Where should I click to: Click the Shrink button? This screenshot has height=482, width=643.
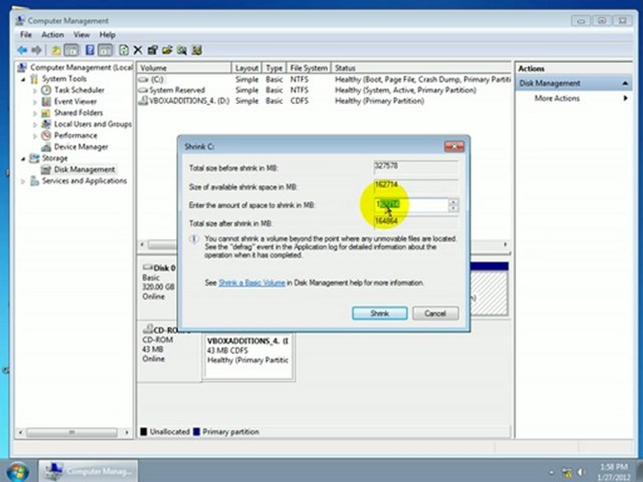tap(380, 313)
